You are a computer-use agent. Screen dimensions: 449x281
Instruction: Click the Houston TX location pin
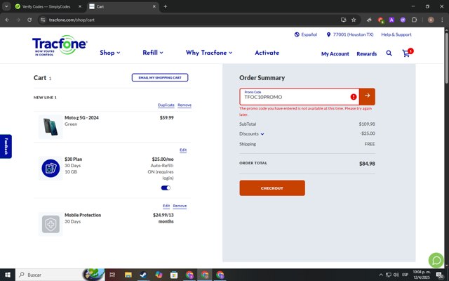(x=328, y=34)
